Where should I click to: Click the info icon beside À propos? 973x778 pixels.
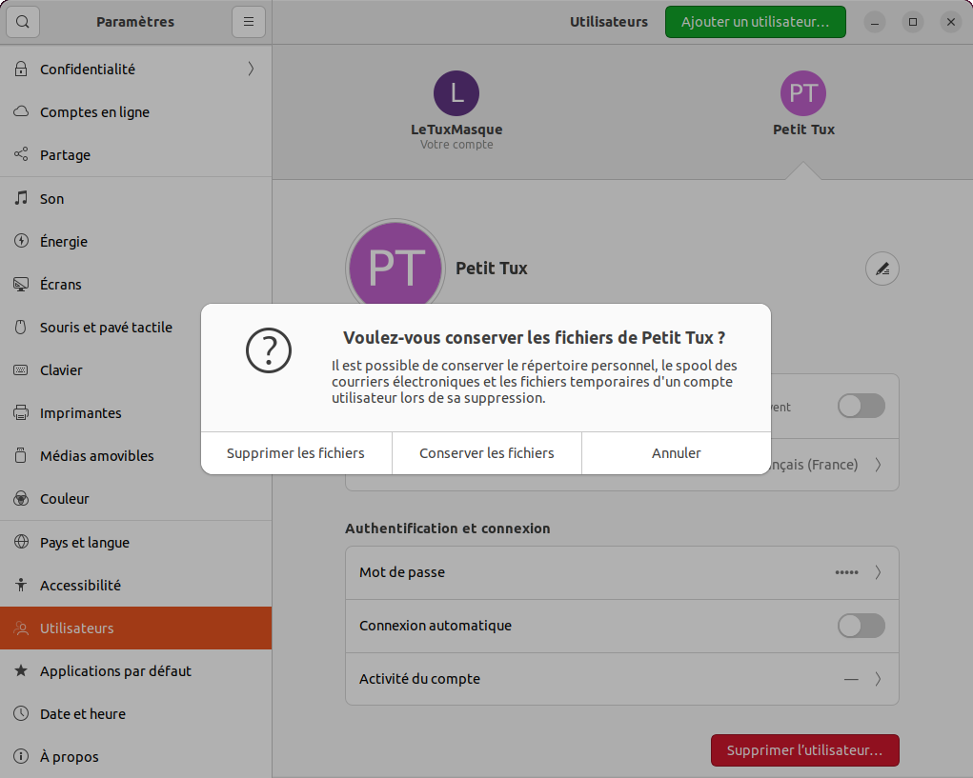coord(21,756)
